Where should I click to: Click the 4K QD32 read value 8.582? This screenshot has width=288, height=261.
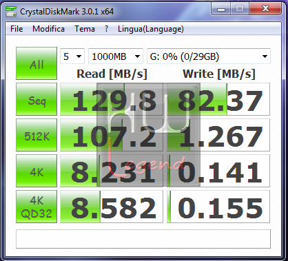pyautogui.click(x=112, y=207)
